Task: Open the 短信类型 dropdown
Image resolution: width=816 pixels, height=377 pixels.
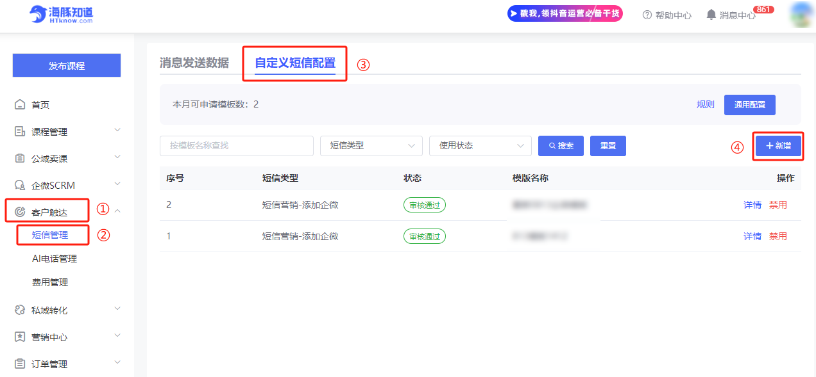Action: point(371,146)
